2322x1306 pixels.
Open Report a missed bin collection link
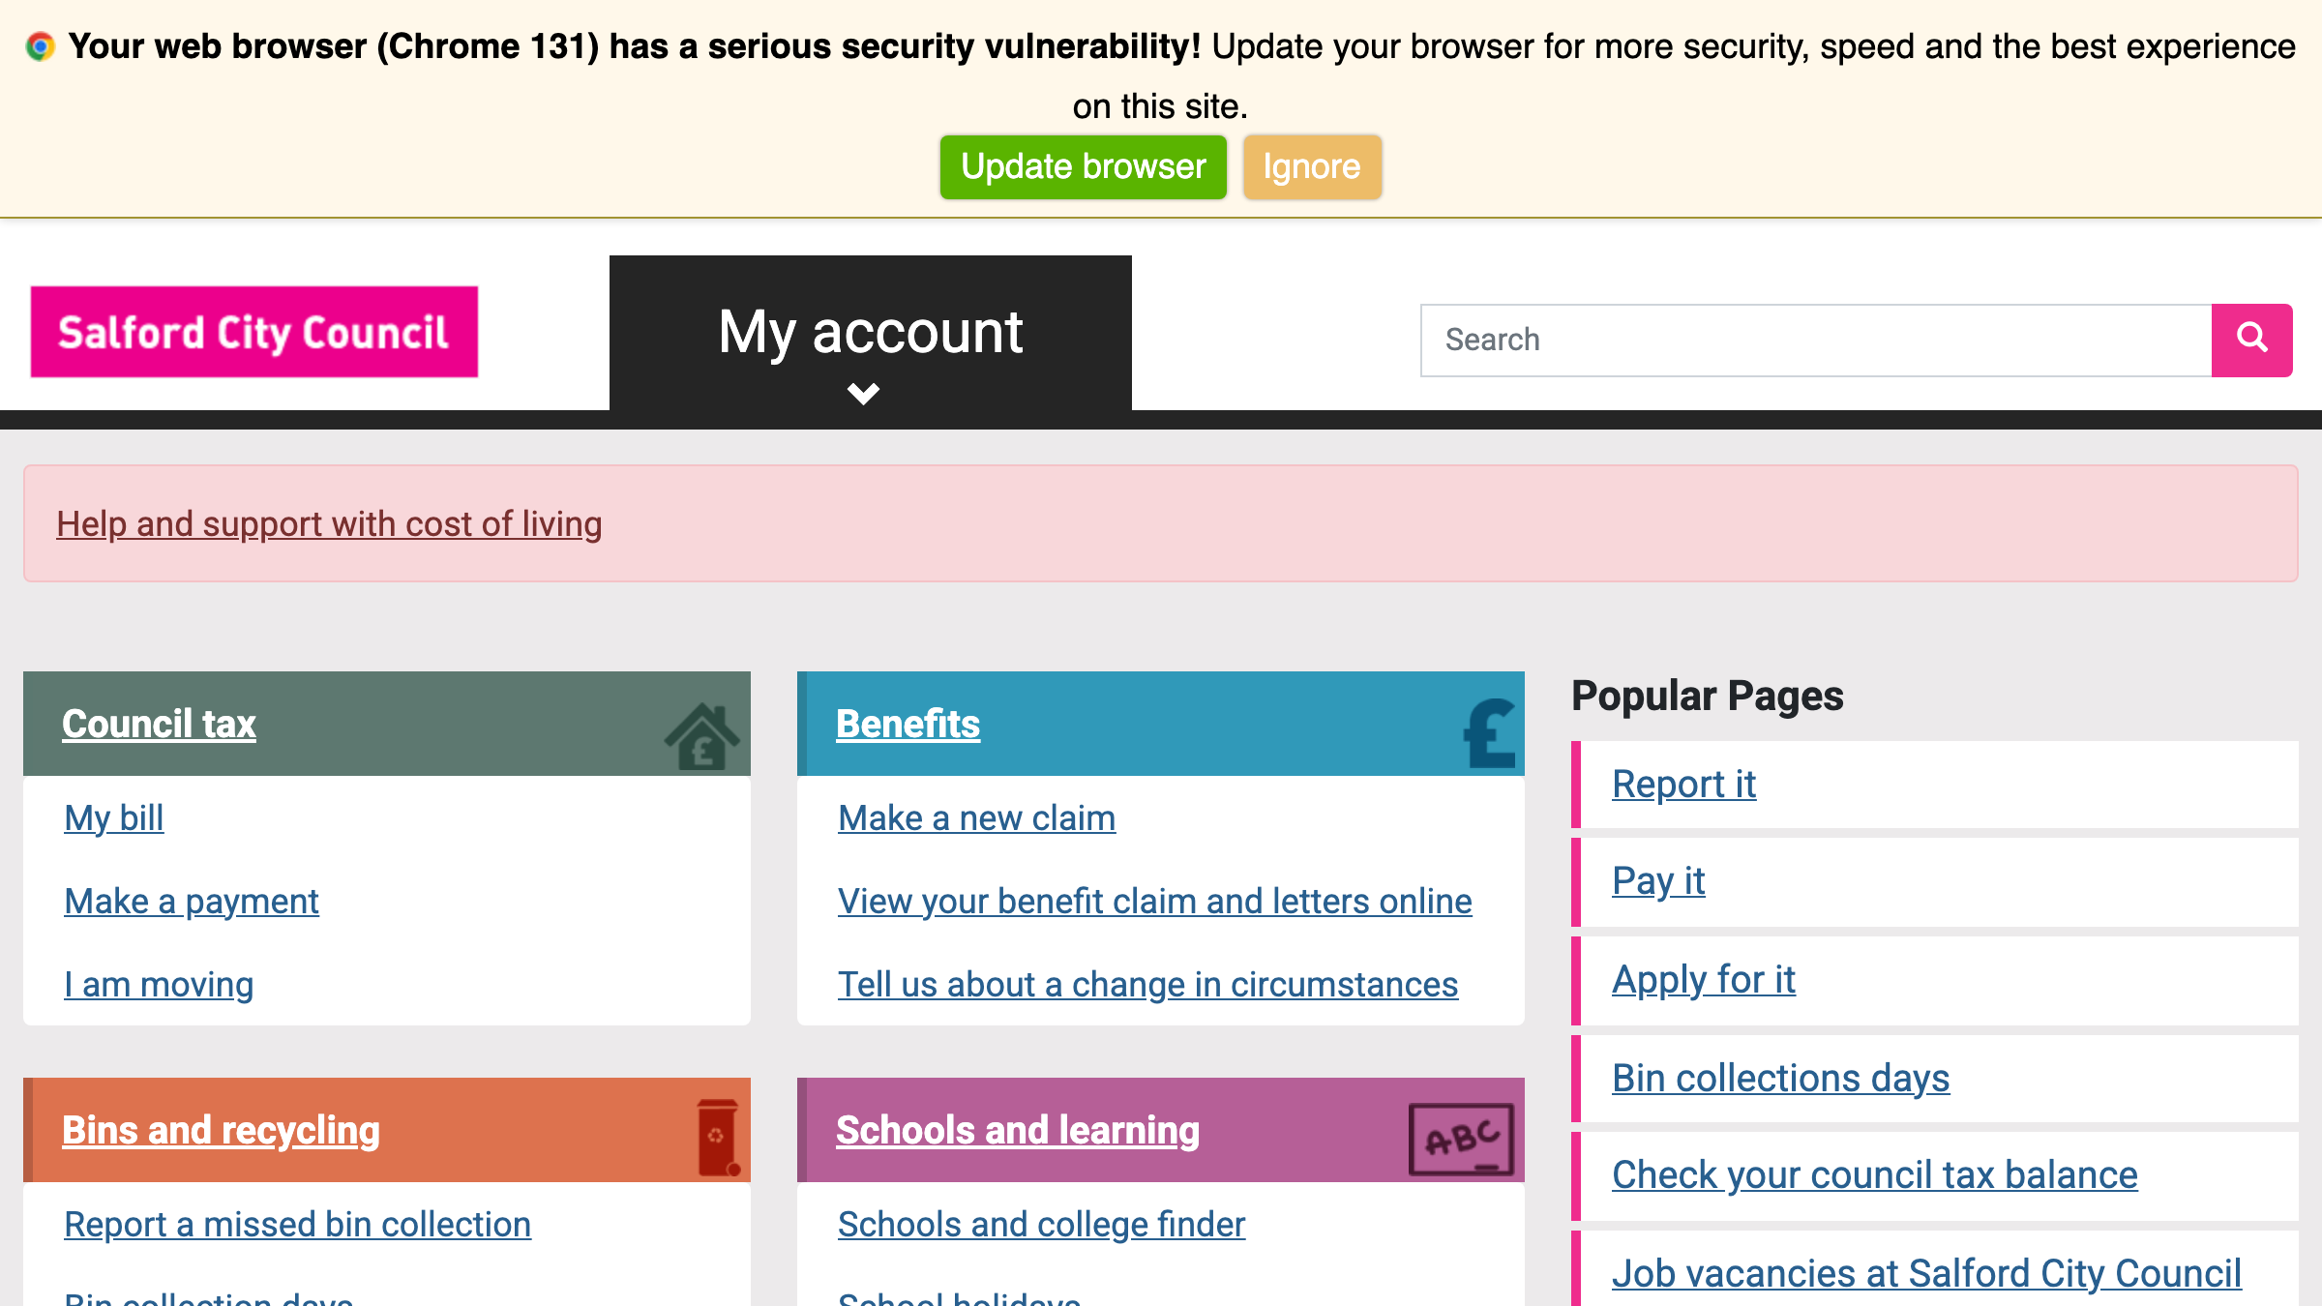(x=297, y=1224)
